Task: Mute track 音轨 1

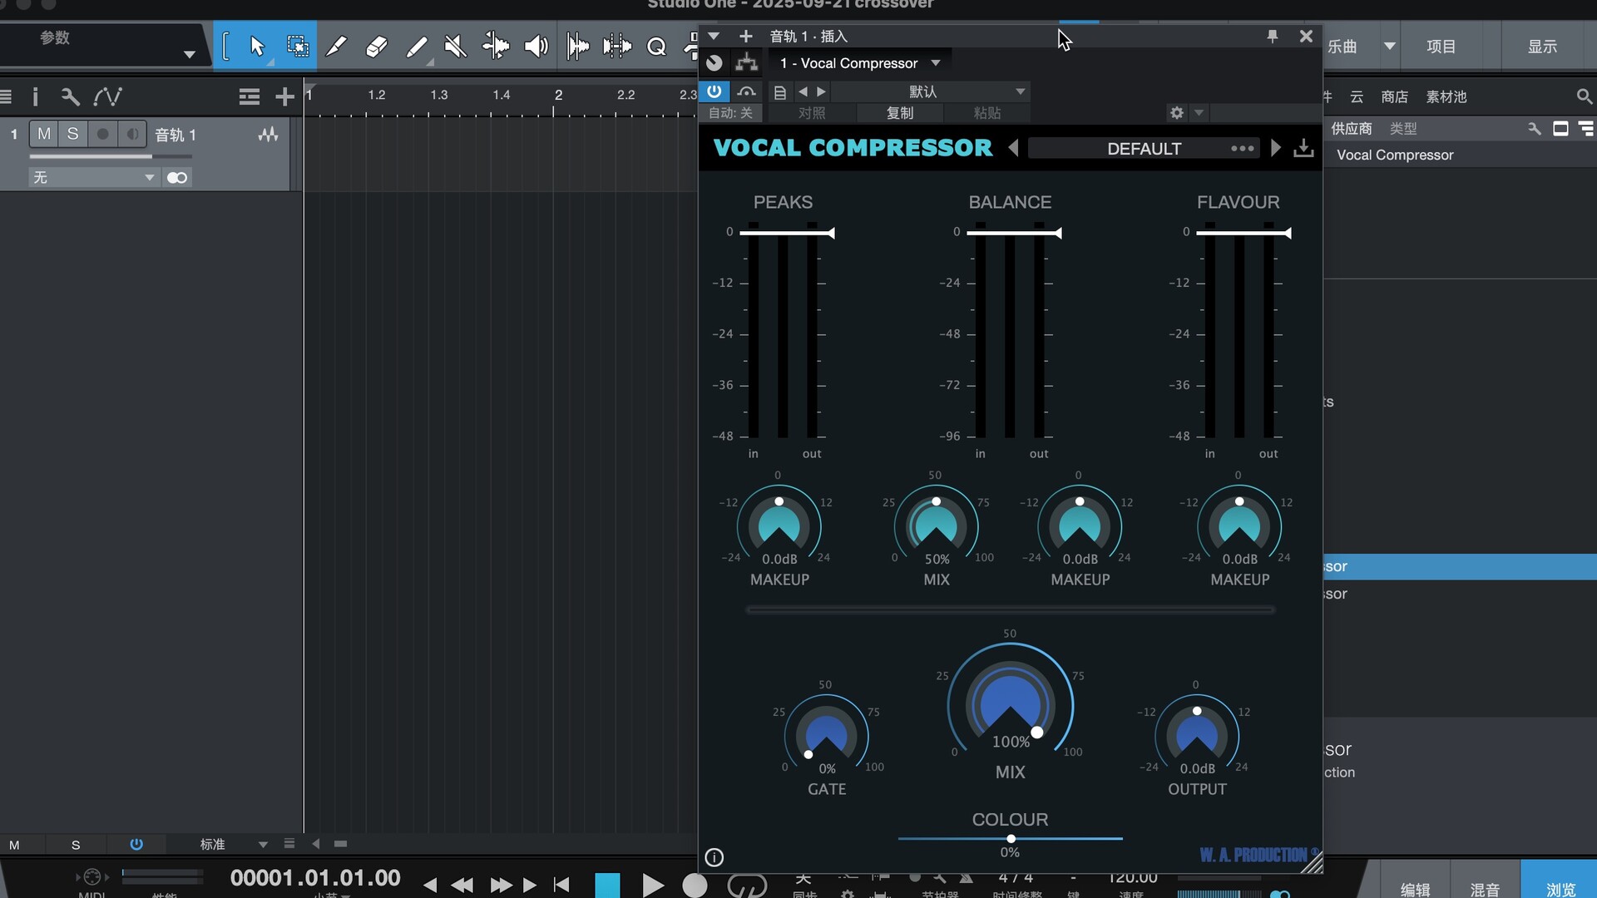Action: click(x=44, y=134)
